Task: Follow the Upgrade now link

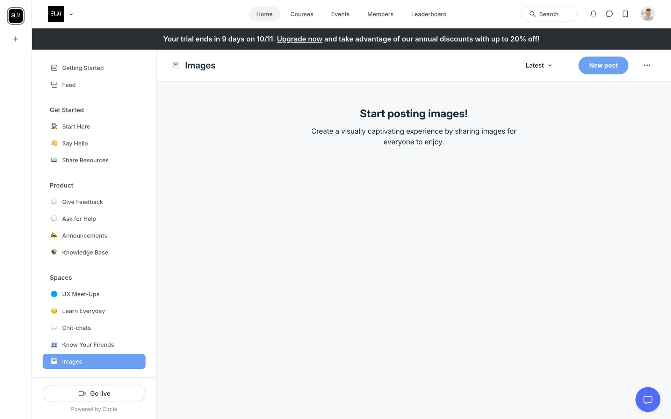Action: pyautogui.click(x=299, y=39)
